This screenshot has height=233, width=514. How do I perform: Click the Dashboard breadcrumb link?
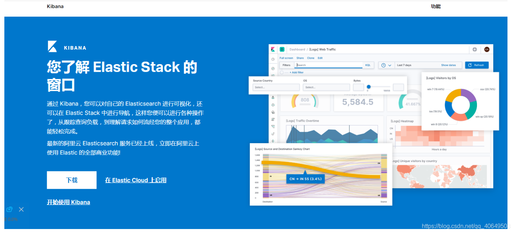click(x=297, y=49)
